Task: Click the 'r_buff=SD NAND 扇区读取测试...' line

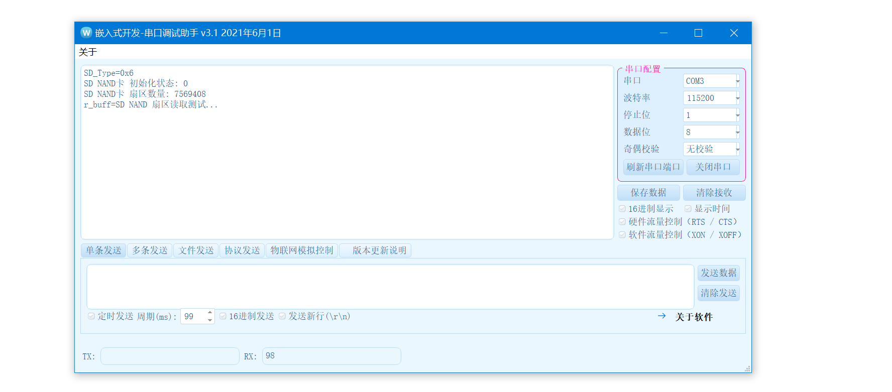Action: click(151, 104)
